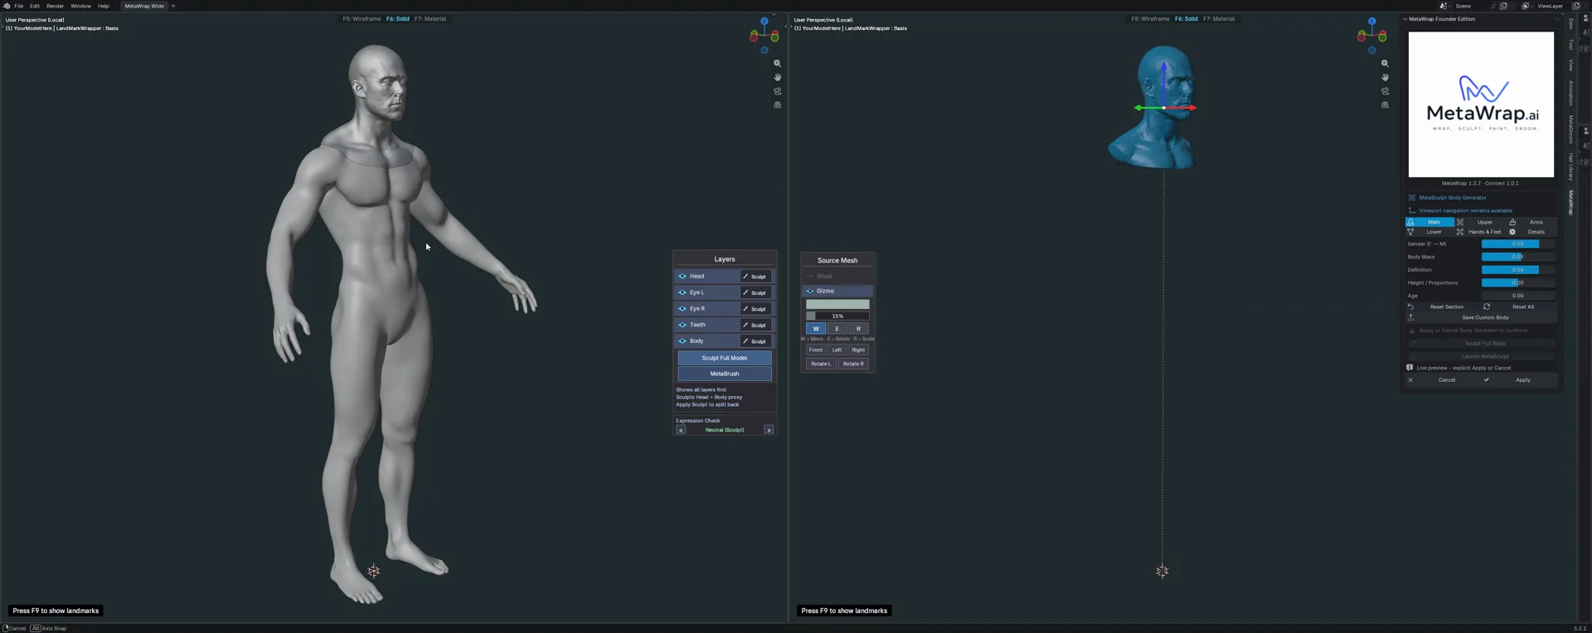Screen dimensions: 1592x633
Task: Click the Gender (F — M) slider
Action: click(1518, 244)
